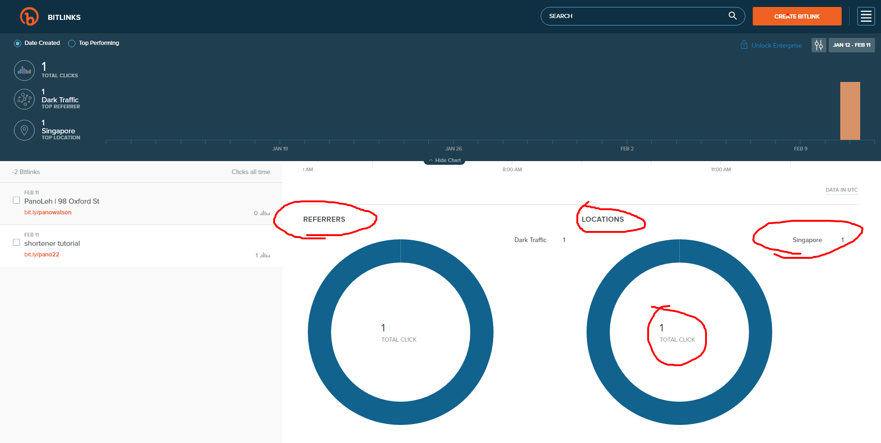Click Dark Traffic top referrer summary
Image resolution: width=881 pixels, height=443 pixels.
pyautogui.click(x=60, y=100)
